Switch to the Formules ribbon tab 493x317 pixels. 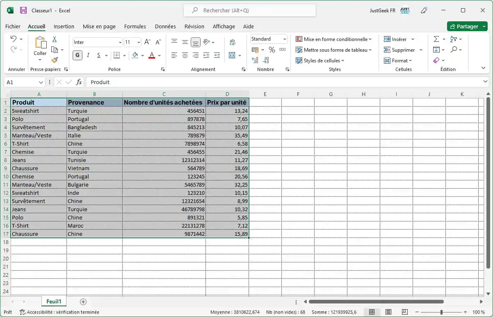[135, 26]
